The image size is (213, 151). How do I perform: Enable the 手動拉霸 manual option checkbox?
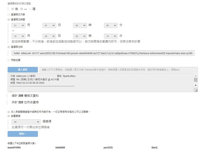[9, 60]
